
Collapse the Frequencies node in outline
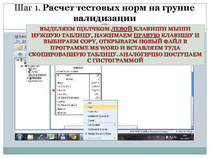pyautogui.click(x=22, y=66)
